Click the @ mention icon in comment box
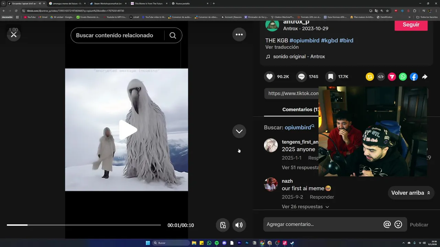 [387, 224]
